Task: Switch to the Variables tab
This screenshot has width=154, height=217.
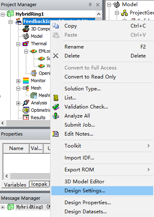Action: point(15,185)
